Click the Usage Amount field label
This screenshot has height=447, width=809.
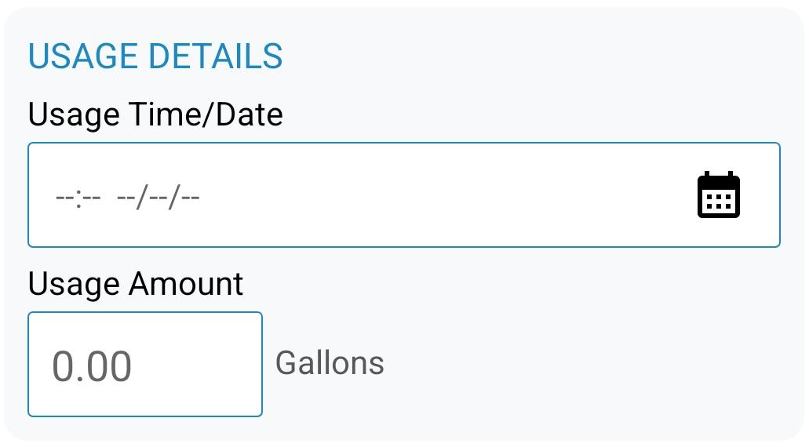coord(136,283)
